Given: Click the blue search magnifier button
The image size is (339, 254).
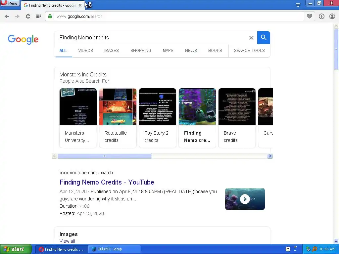Looking at the screenshot, I should (x=264, y=38).
